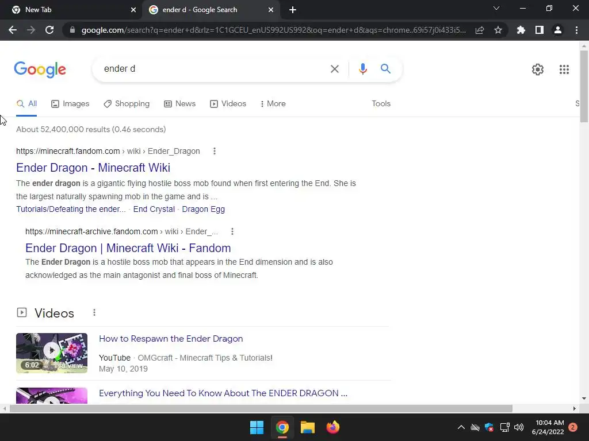Select the All results tab
The height and width of the screenshot is (441, 589).
[26, 104]
